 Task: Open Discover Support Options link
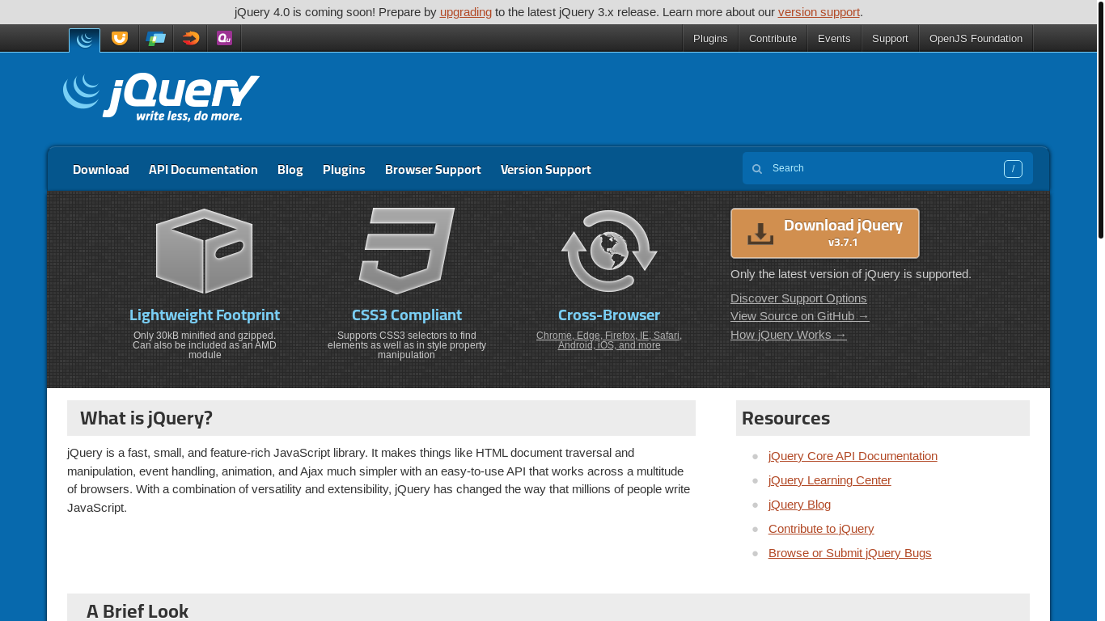[x=798, y=298]
